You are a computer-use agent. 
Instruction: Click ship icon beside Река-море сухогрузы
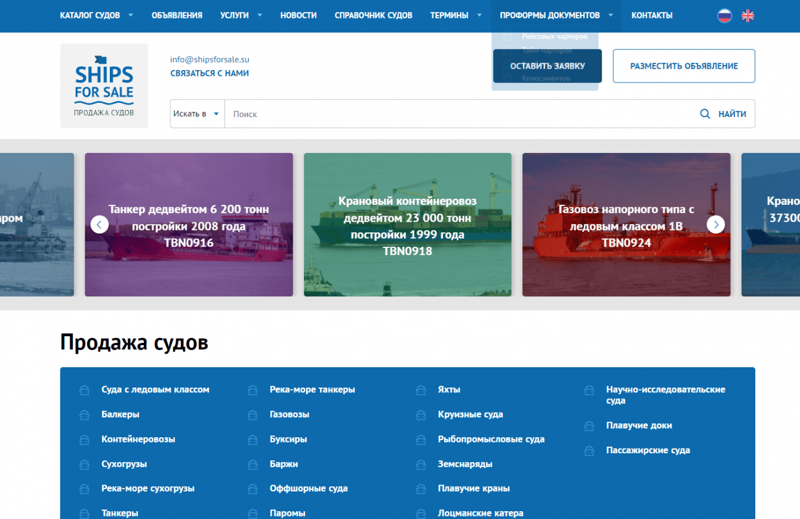[85, 489]
